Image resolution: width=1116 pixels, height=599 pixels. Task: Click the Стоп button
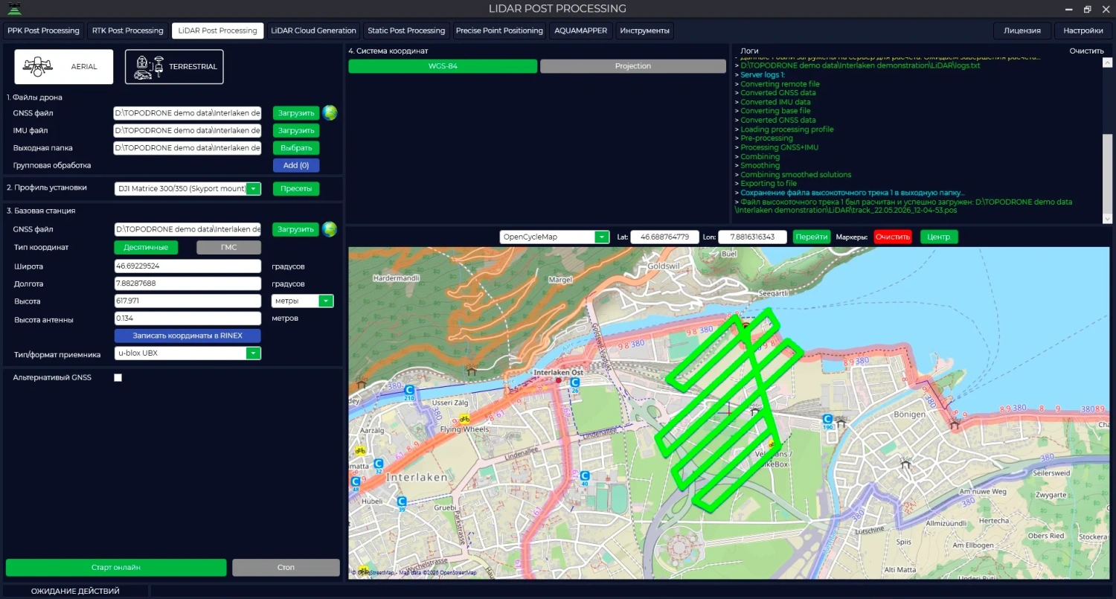point(286,567)
